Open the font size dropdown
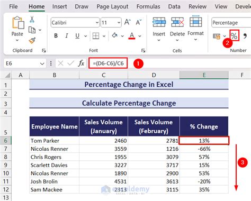 click(x=119, y=23)
